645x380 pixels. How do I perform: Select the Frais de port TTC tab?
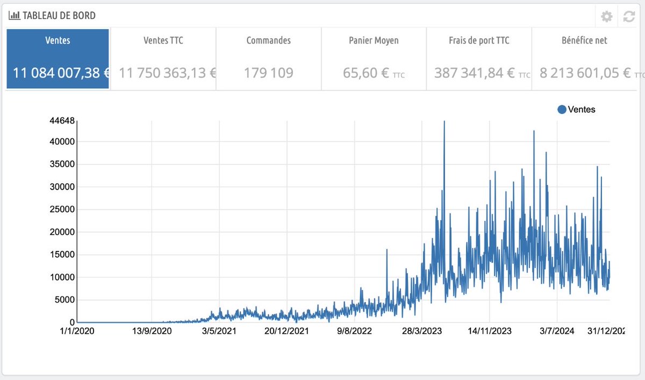click(x=479, y=59)
